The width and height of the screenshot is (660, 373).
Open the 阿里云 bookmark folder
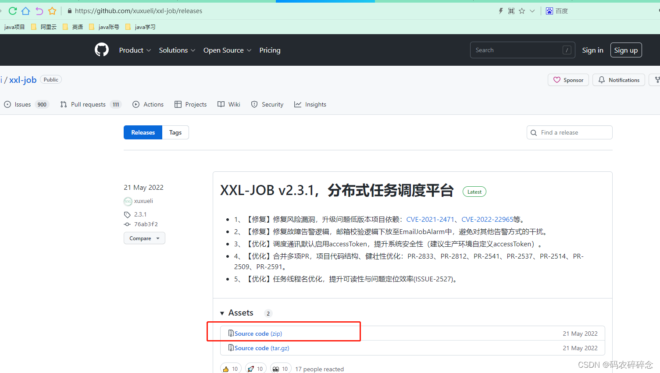(44, 27)
